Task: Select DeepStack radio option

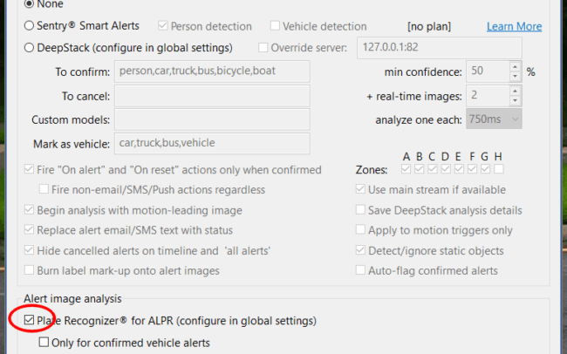Action: click(29, 47)
